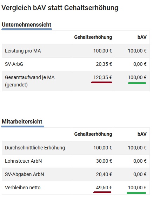Click the 120,35 € total cost value
The image size is (153, 204).
click(x=103, y=77)
